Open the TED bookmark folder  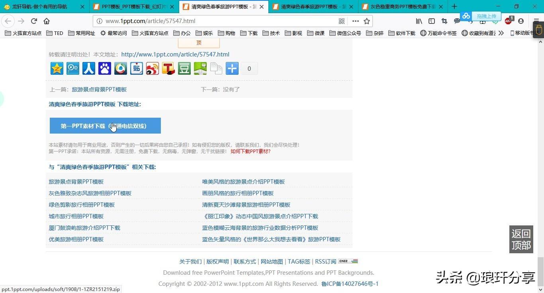click(x=55, y=33)
